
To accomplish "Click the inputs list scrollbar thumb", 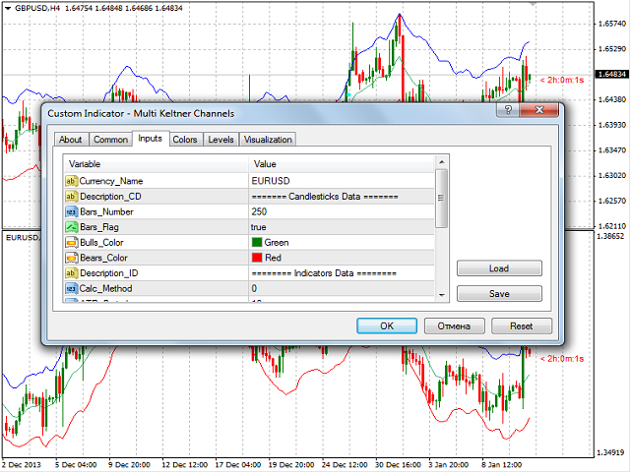I will pos(442,199).
